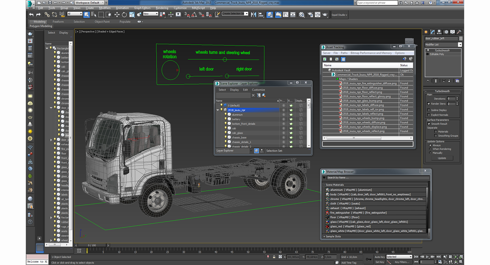Open the Workspace Default dropdown
490x265 pixels.
(x=89, y=3)
